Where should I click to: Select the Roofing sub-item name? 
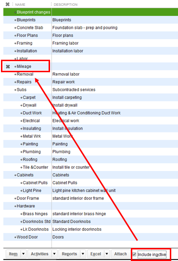30,159
